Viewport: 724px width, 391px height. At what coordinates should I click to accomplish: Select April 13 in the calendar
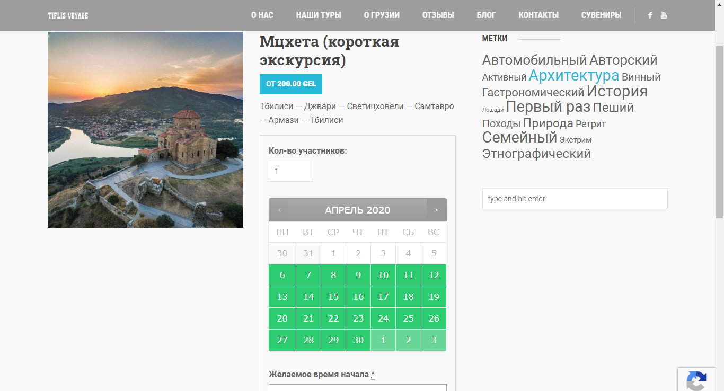pos(282,297)
